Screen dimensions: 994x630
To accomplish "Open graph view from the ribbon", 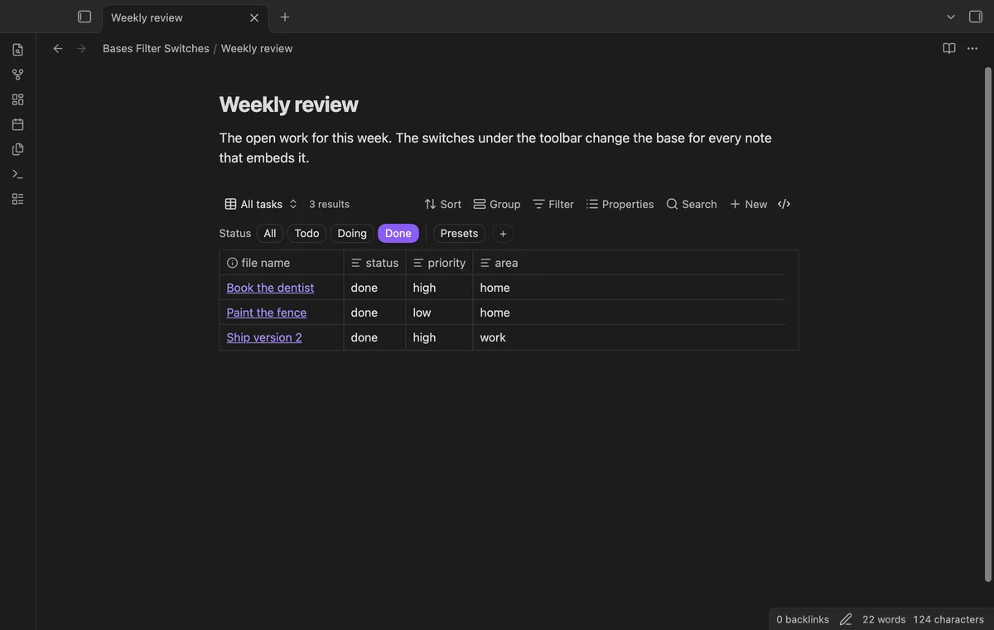I will click(x=17, y=75).
